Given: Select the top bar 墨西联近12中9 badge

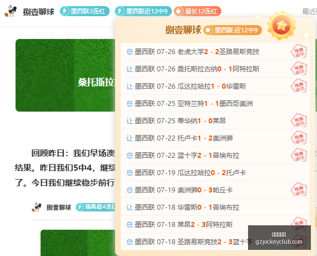Looking at the screenshot, I should (143, 11).
